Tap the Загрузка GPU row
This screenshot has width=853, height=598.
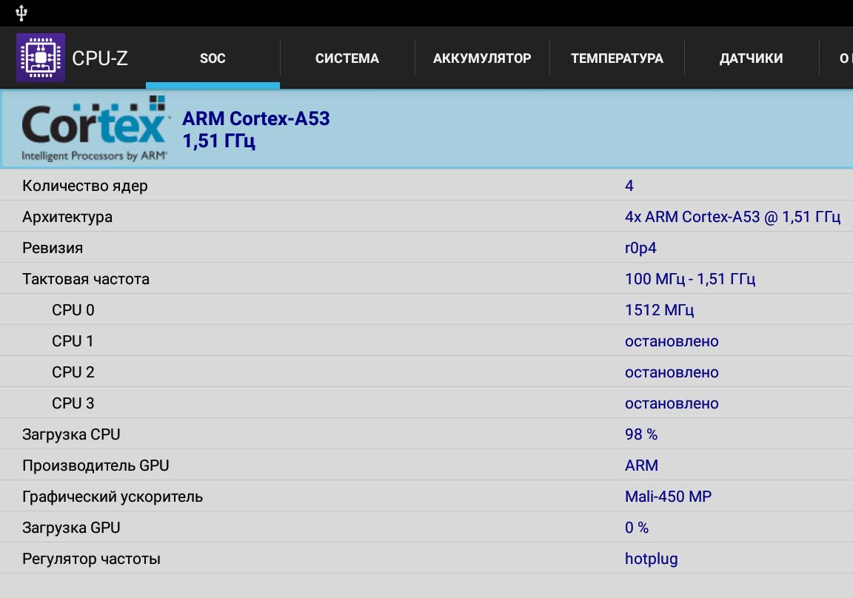(426, 528)
